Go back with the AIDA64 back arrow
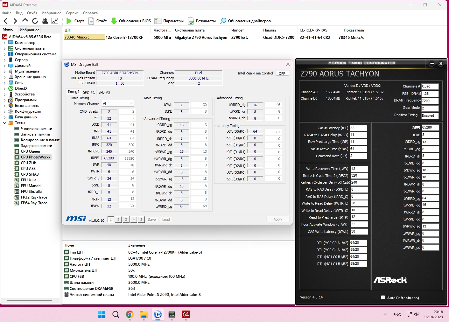 coord(5,21)
